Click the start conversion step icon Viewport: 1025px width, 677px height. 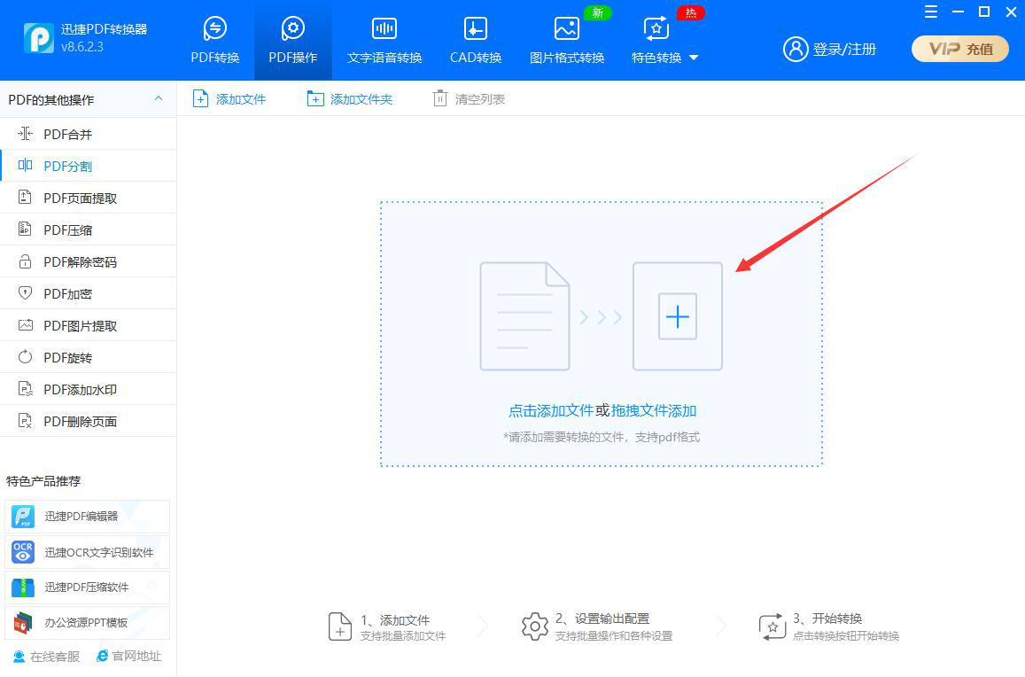tap(773, 626)
